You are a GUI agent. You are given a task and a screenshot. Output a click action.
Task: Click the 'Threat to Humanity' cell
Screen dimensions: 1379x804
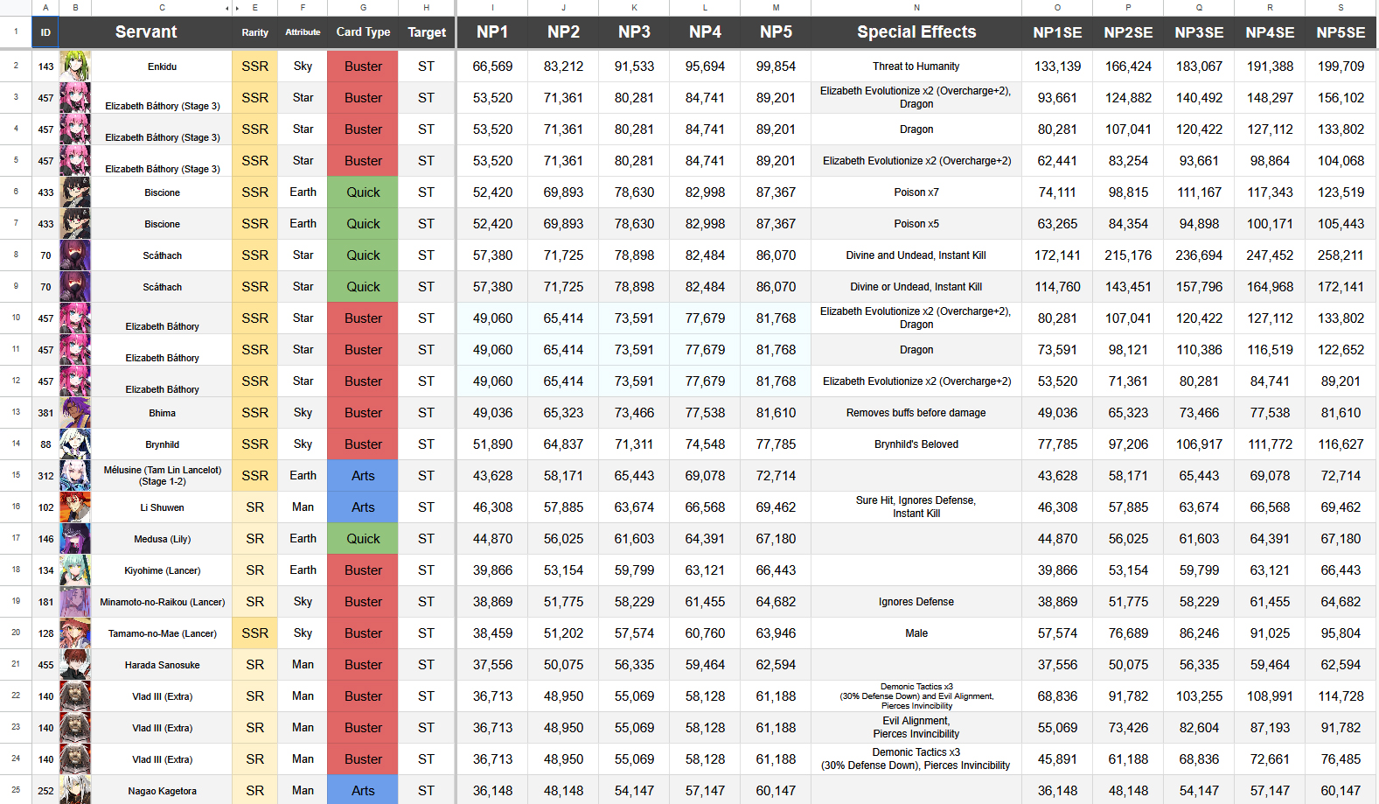pos(916,66)
